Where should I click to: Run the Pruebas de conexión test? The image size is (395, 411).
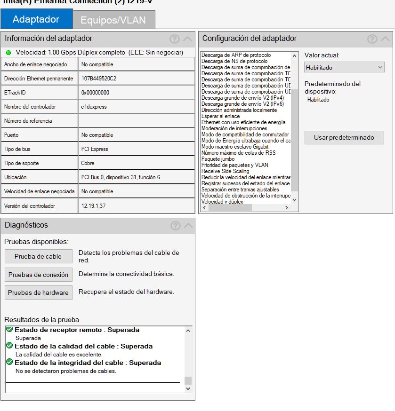click(x=38, y=275)
